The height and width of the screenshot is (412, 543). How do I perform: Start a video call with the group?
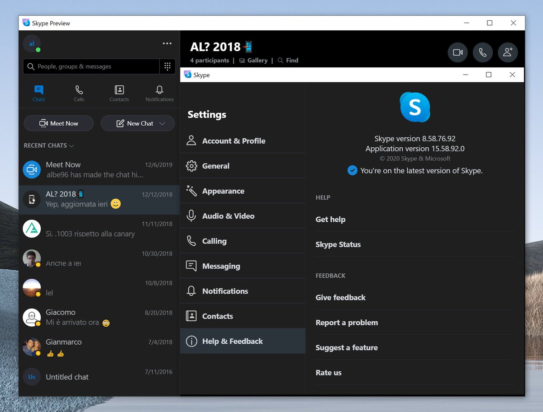(457, 52)
